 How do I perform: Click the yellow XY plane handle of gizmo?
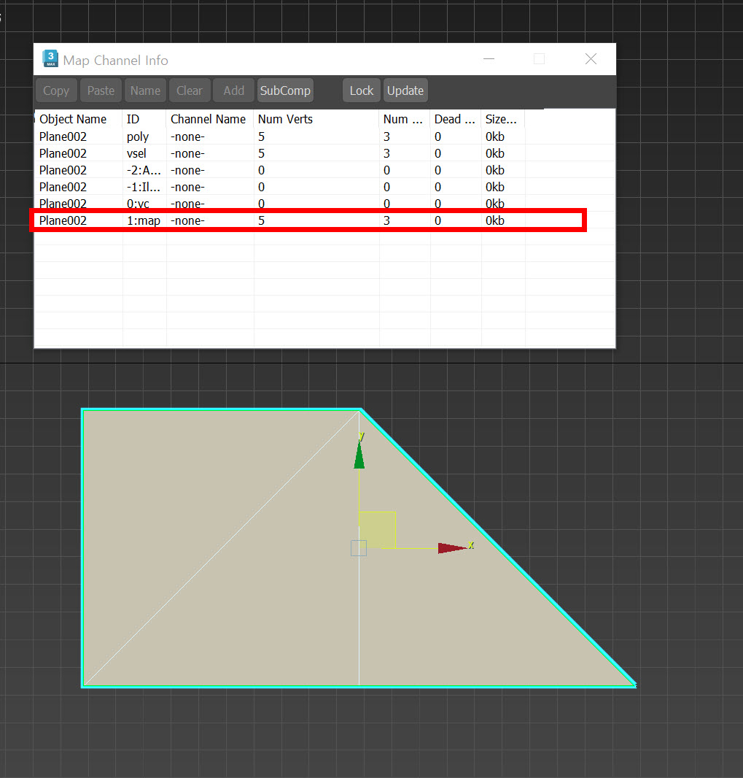click(x=377, y=529)
